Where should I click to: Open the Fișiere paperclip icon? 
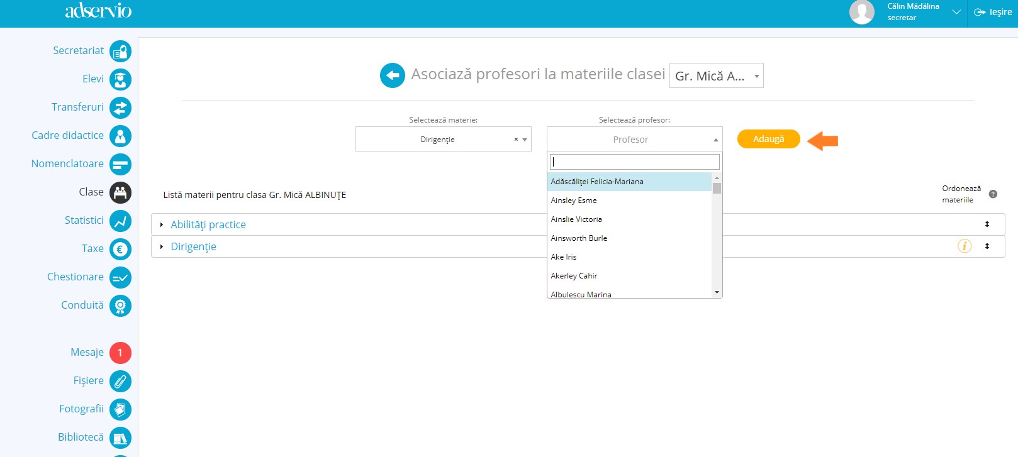coord(120,381)
